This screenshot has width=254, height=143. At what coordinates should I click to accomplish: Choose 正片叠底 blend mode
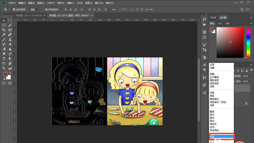(214, 77)
